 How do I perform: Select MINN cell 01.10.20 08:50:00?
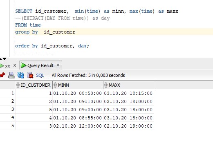point(78,93)
